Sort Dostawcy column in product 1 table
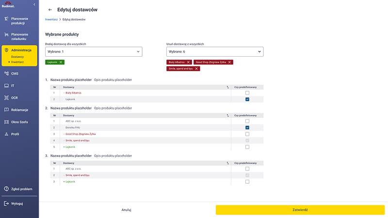Image resolution: width=388 pixels, height=218 pixels. tap(227, 87)
